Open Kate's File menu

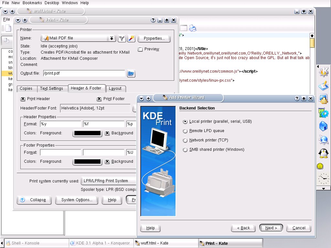click(6, 19)
